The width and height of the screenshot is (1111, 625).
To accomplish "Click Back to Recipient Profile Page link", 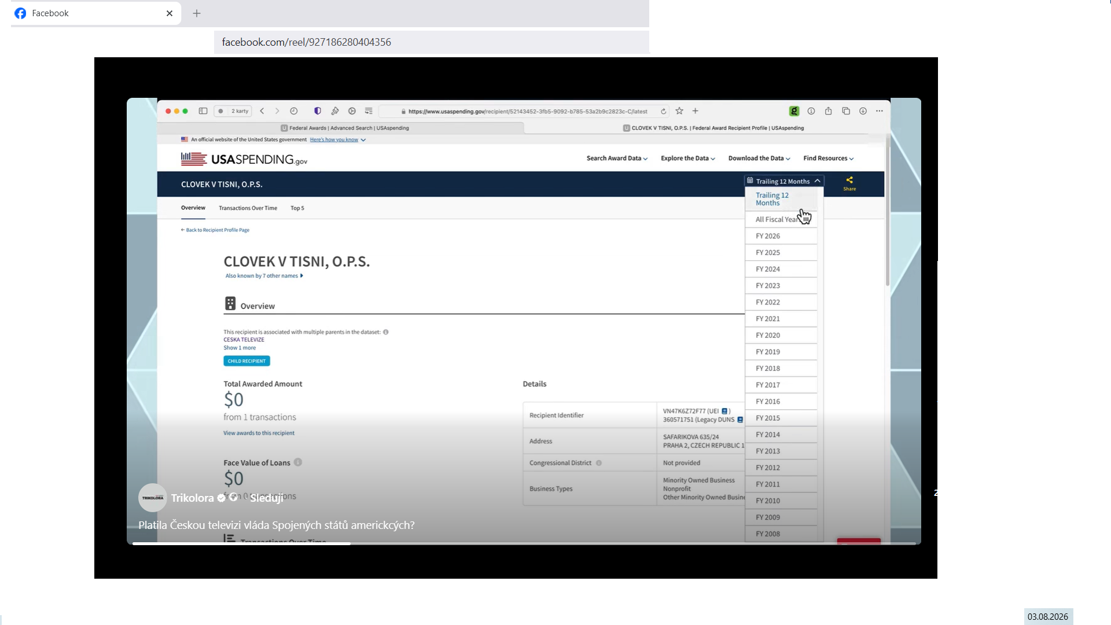I will (x=215, y=230).
